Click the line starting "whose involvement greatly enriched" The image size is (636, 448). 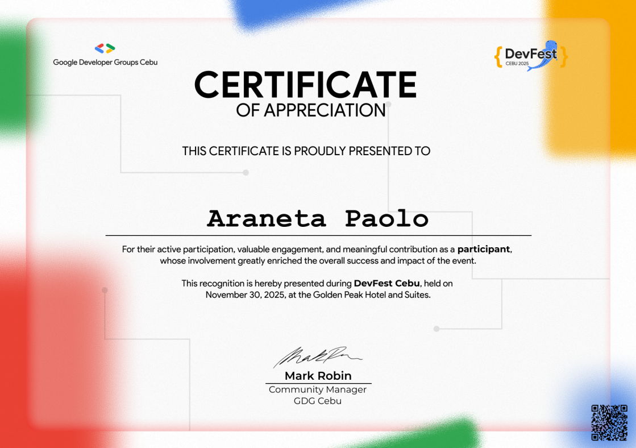pyautogui.click(x=318, y=260)
